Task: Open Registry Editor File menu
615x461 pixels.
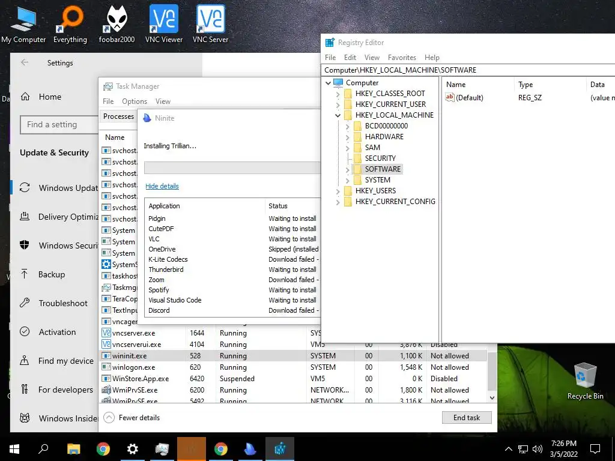Action: 330,58
